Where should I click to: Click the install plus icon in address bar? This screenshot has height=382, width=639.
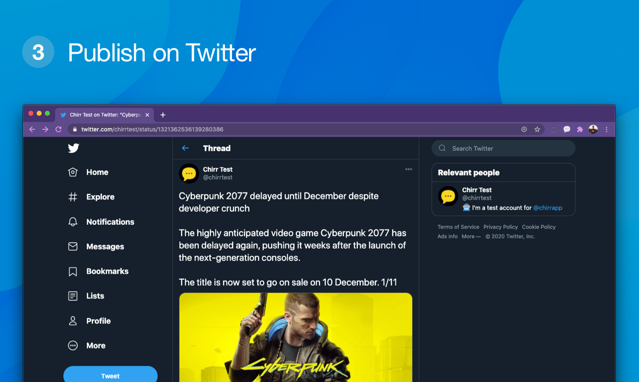coord(524,129)
